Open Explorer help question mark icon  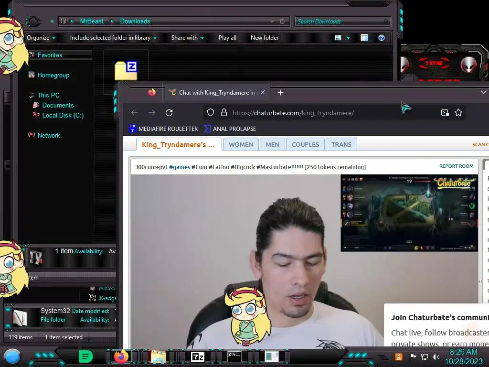point(382,38)
